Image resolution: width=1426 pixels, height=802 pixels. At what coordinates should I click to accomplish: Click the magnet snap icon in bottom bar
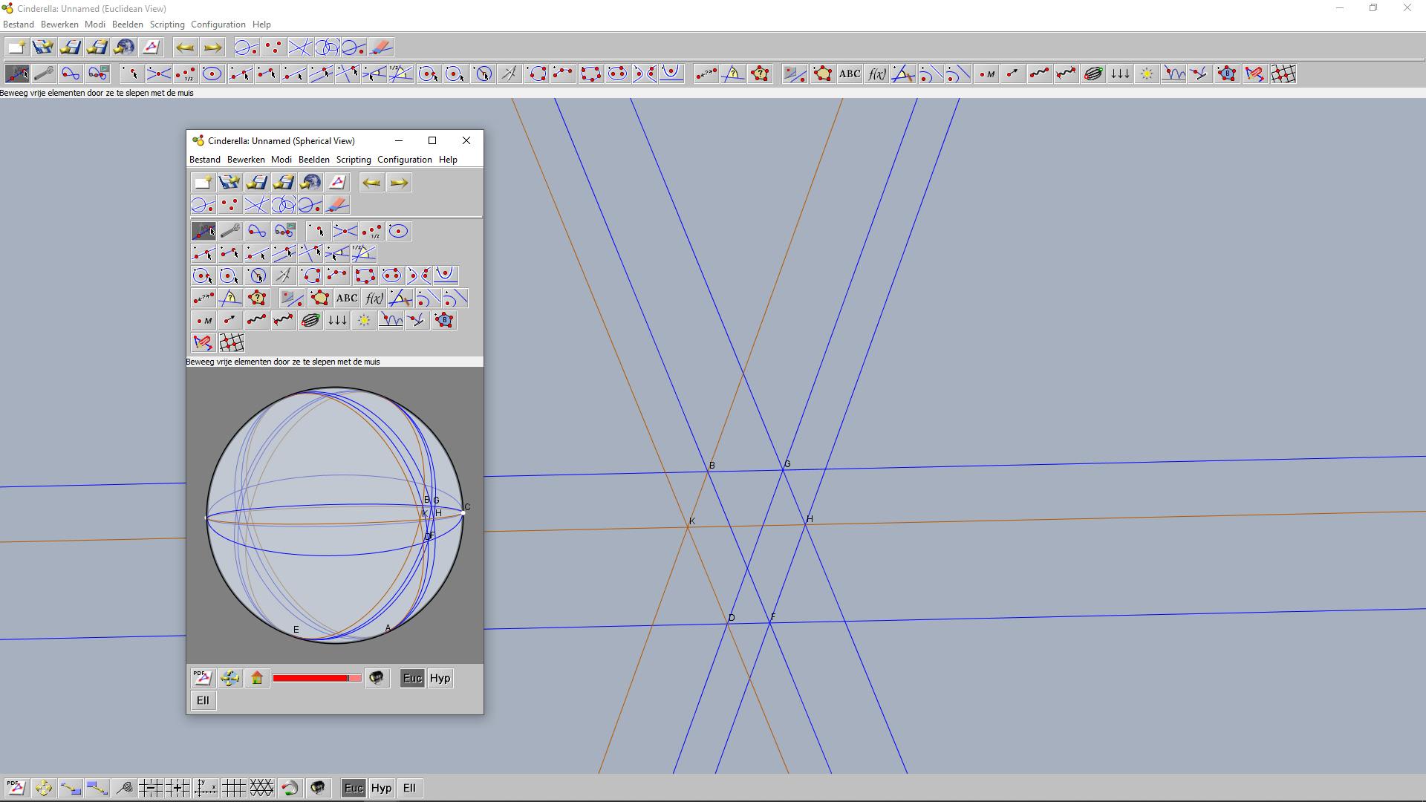pos(290,788)
